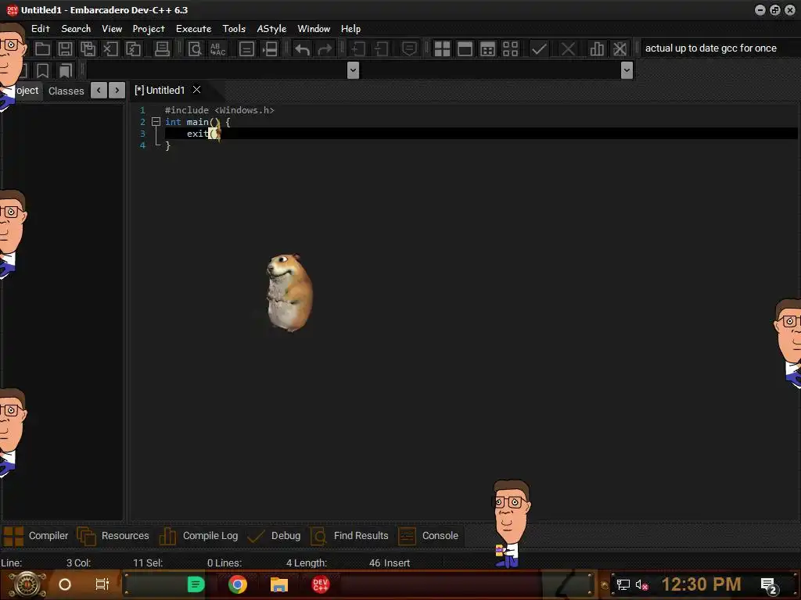801x600 pixels.
Task: Open the AStyle menu
Action: pyautogui.click(x=271, y=29)
